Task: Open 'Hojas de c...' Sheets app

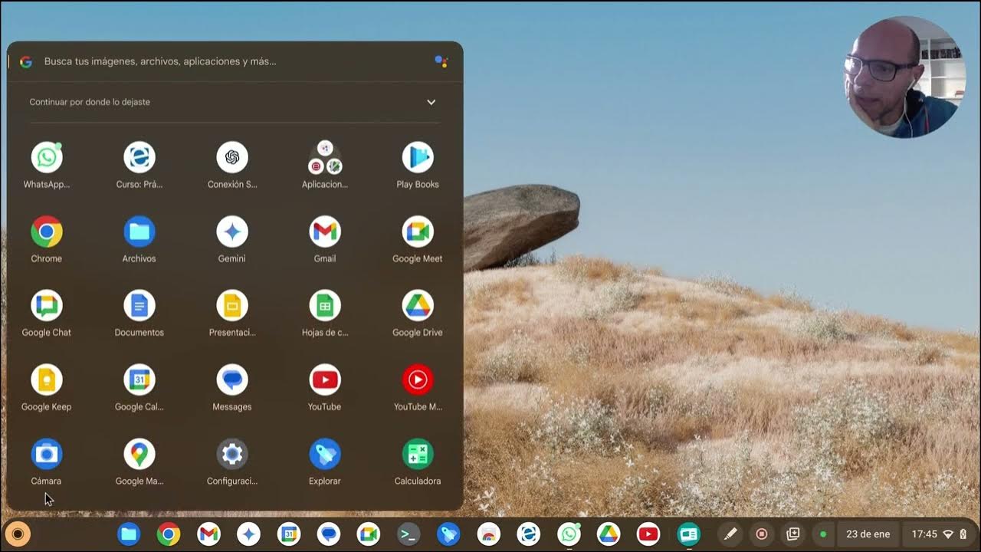Action: pyautogui.click(x=325, y=306)
